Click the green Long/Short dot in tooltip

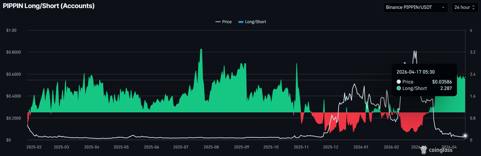pyautogui.click(x=399, y=88)
